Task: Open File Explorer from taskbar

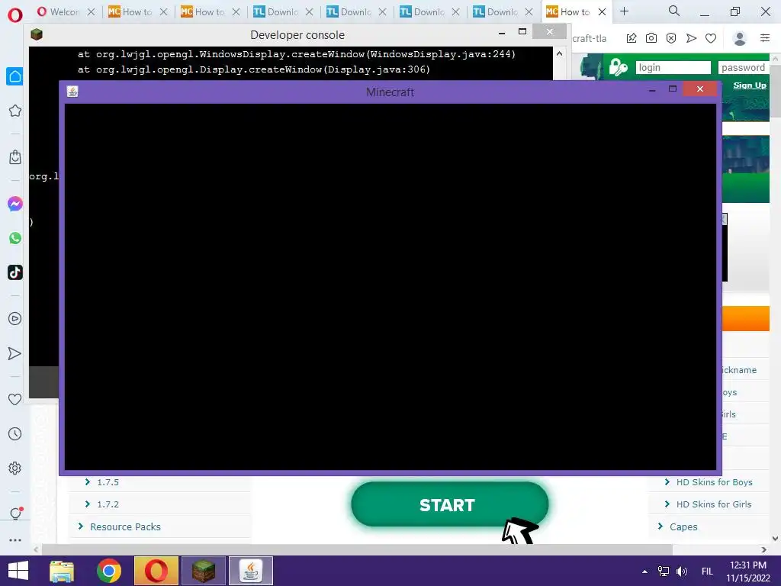Action: (62, 571)
